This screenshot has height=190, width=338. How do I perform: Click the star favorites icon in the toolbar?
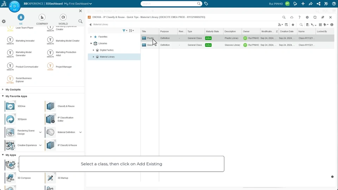[x=293, y=25]
